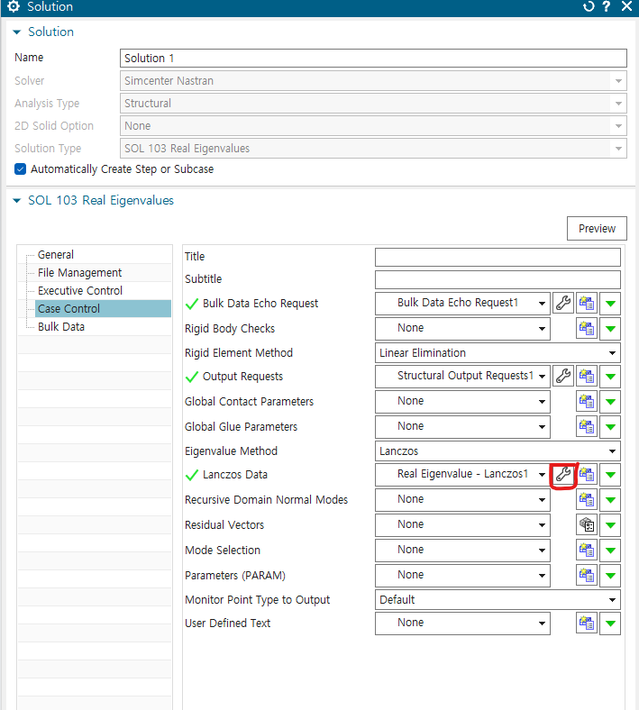Click the Subtitle input field

coord(498,280)
